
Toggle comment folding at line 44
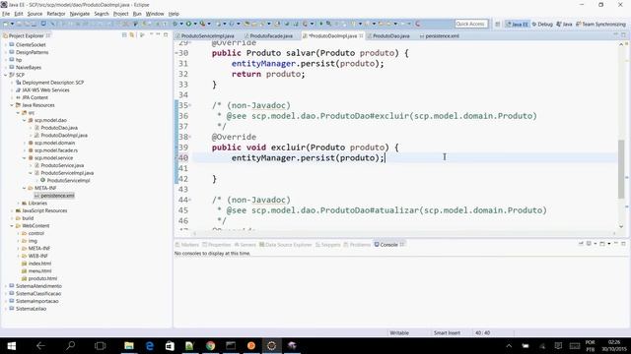190,200
